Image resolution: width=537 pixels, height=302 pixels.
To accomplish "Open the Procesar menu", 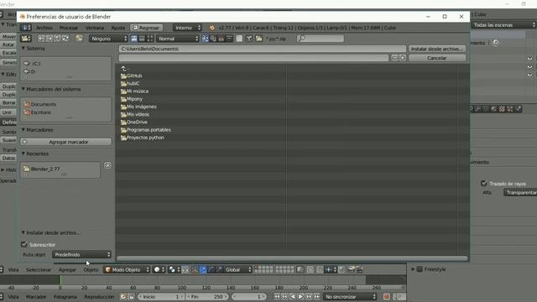I will click(69, 28).
